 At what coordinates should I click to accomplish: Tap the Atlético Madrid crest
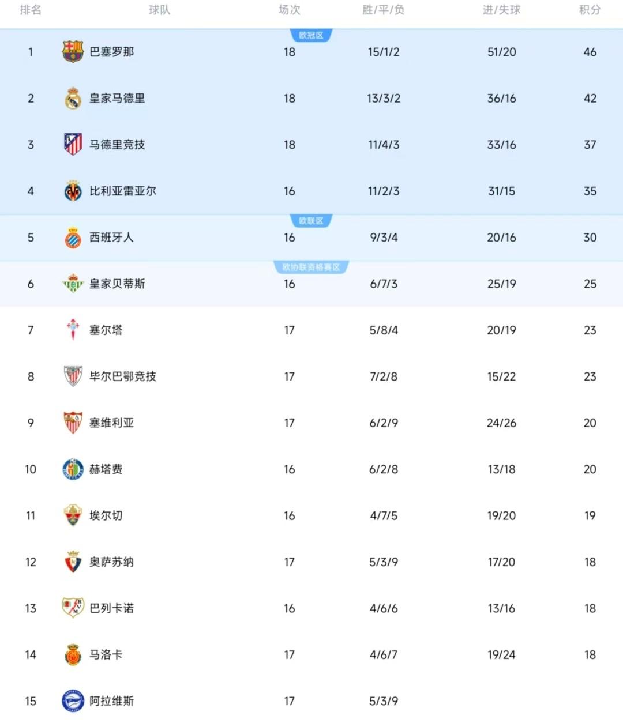pyautogui.click(x=73, y=145)
